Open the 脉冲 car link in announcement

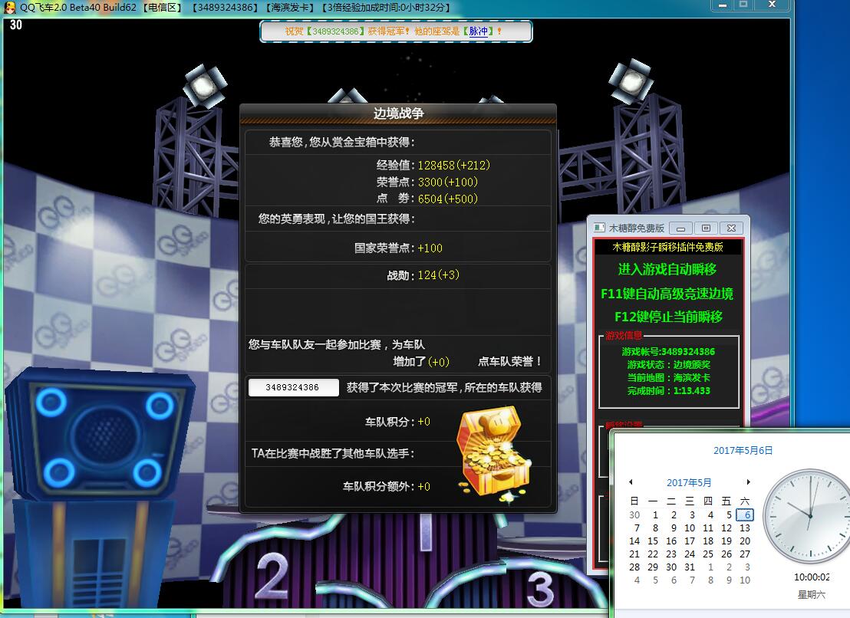(478, 31)
